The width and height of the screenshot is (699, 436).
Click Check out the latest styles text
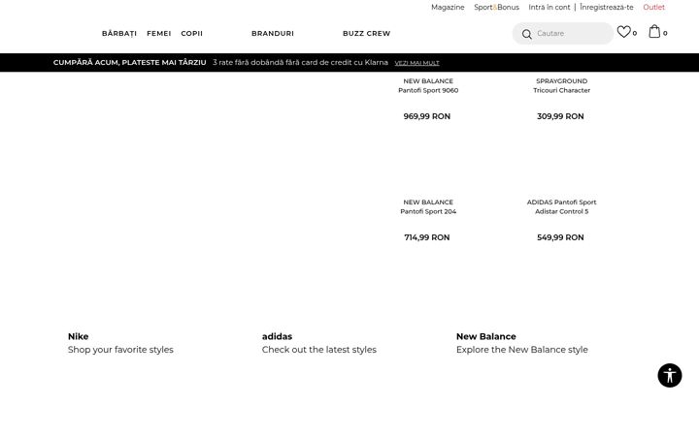tap(319, 350)
